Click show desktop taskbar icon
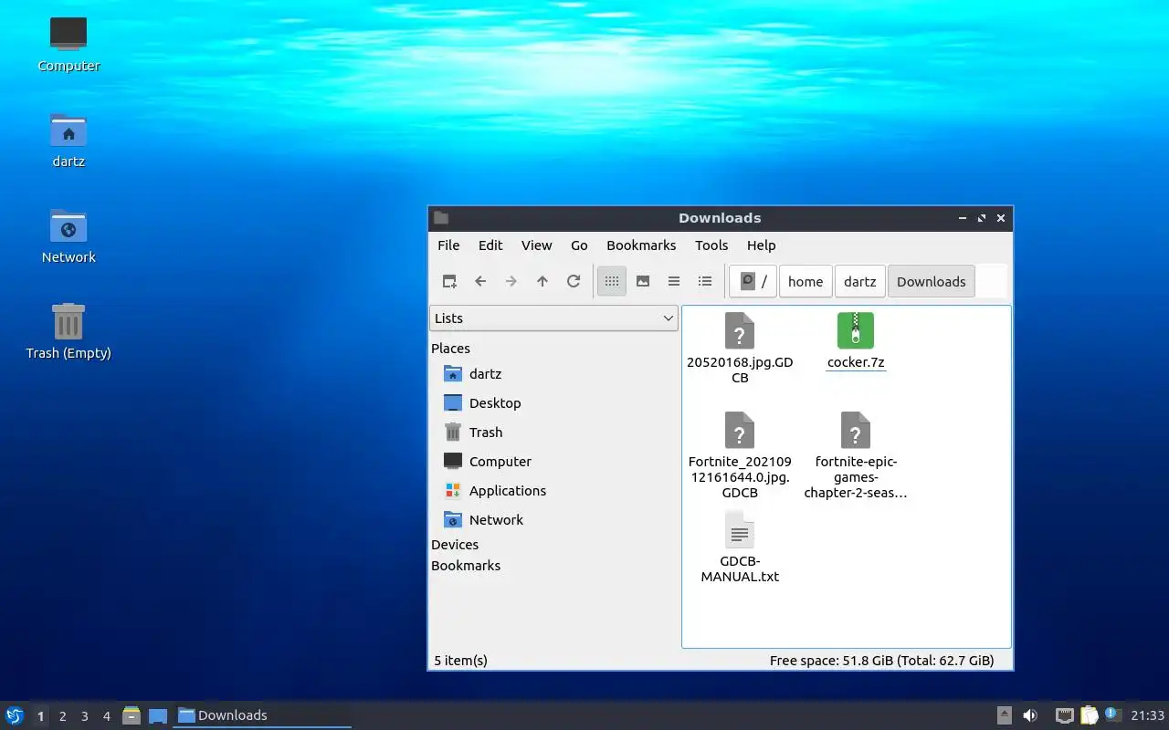Viewport: 1169px width, 730px height. pos(158,715)
